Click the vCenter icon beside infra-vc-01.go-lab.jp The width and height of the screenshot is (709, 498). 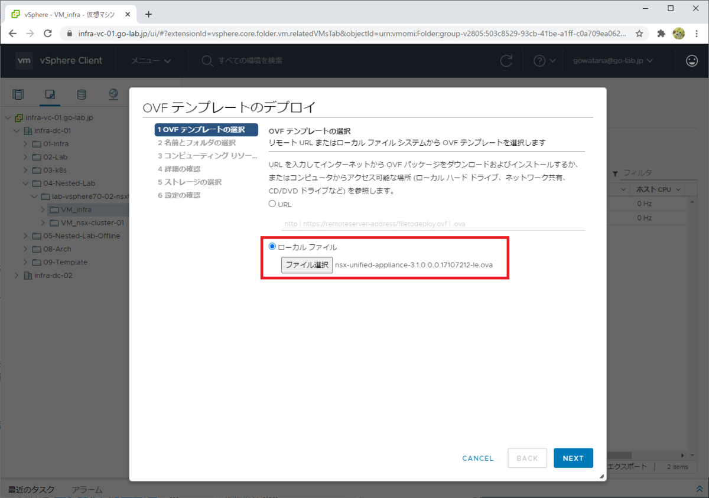[x=19, y=117]
